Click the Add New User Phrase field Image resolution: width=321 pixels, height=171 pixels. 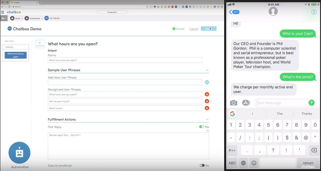[125, 82]
